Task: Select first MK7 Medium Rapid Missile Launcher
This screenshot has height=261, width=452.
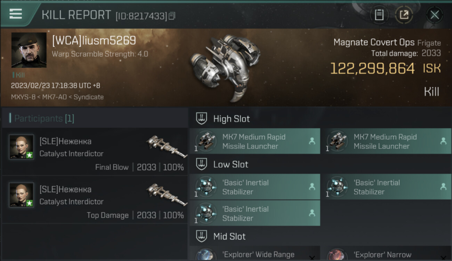Action: point(255,141)
